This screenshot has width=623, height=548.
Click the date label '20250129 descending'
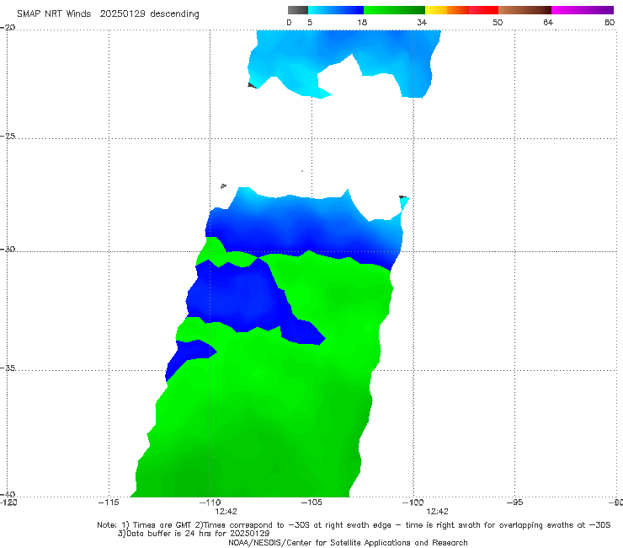tap(149, 13)
